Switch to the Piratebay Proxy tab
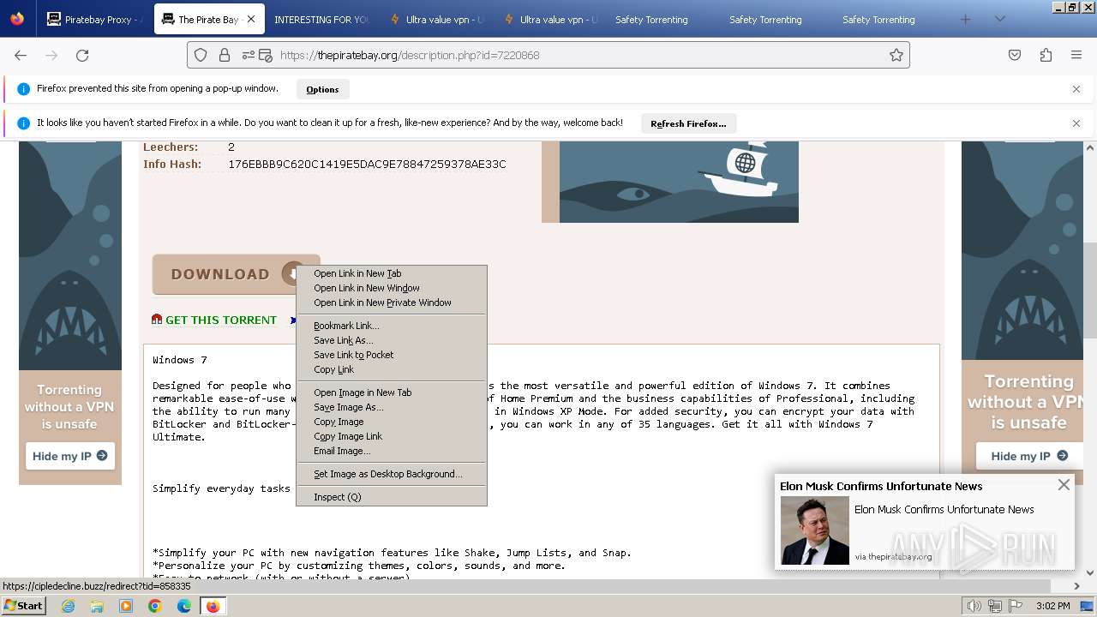 click(x=95, y=19)
